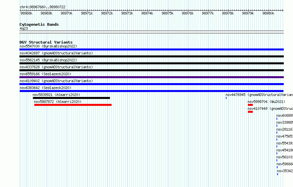Viewport: 293px width, 187px height.
Task: Open nsv5839921 (Almarri2020) label
Action: 56,95
